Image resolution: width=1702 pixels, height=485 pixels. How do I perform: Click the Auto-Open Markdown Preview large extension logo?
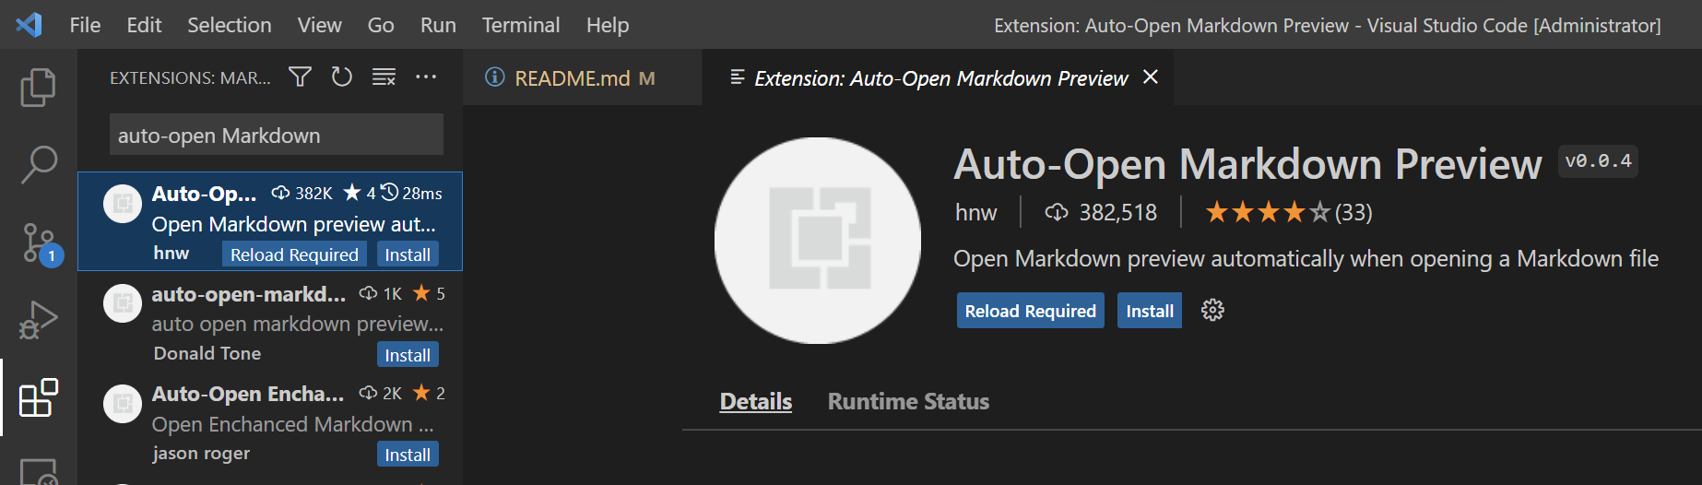[x=817, y=241]
